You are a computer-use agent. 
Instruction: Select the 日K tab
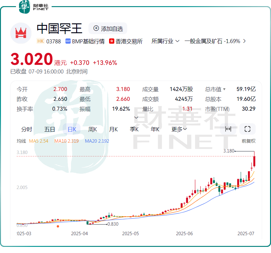click(x=72, y=129)
